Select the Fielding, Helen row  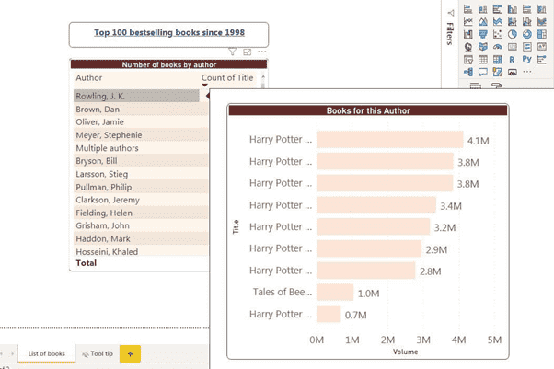(x=141, y=213)
